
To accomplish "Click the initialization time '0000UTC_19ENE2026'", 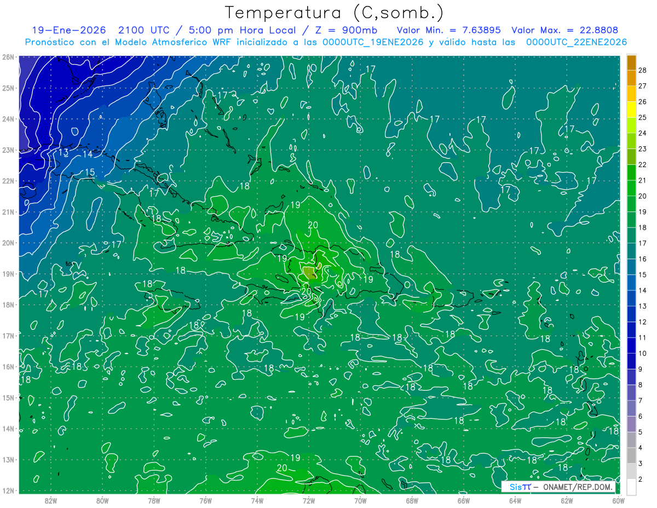I will [x=372, y=42].
